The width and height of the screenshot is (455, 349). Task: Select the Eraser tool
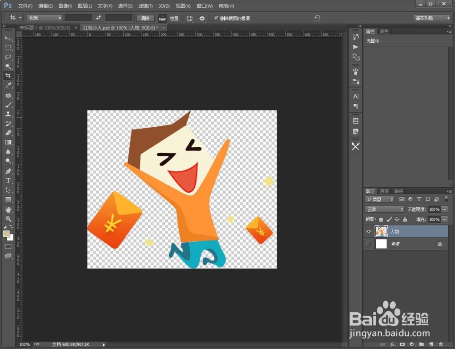pyautogui.click(x=8, y=133)
